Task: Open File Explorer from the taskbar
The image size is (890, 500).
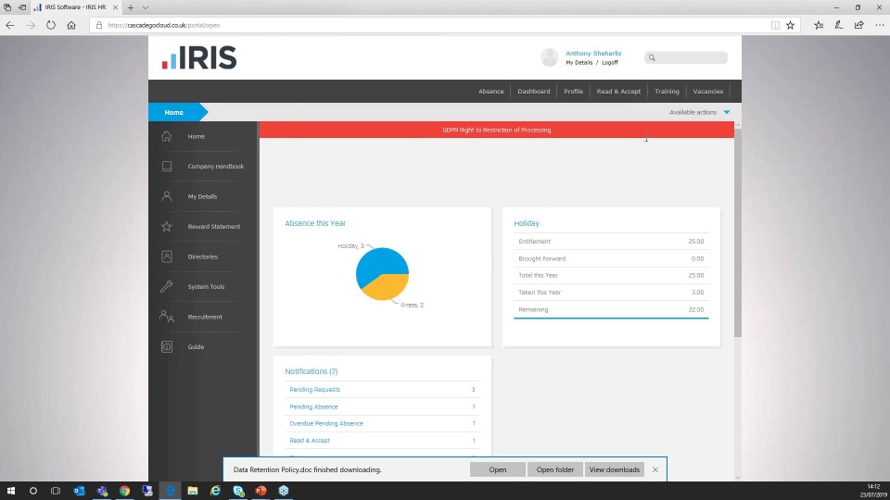Action: pos(193,491)
